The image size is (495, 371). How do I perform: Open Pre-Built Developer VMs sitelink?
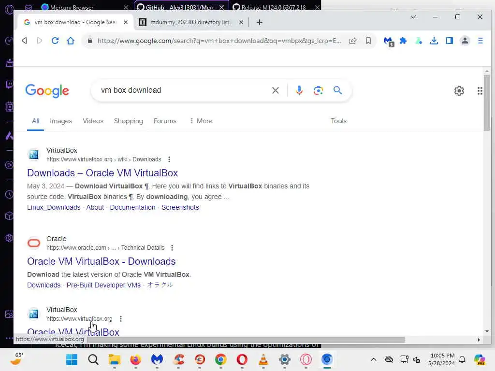103,285
